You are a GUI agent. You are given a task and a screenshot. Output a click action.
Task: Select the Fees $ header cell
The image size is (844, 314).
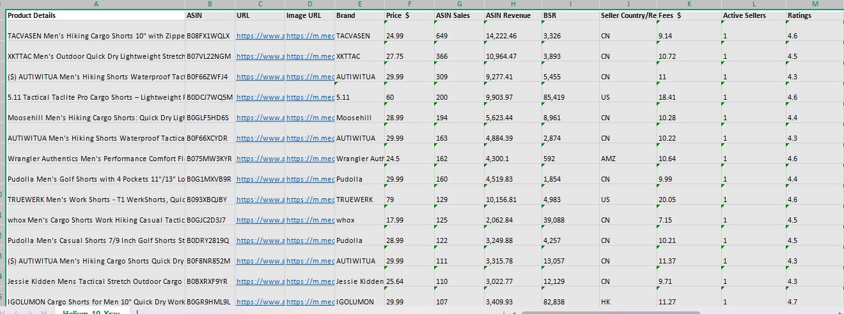(x=689, y=15)
